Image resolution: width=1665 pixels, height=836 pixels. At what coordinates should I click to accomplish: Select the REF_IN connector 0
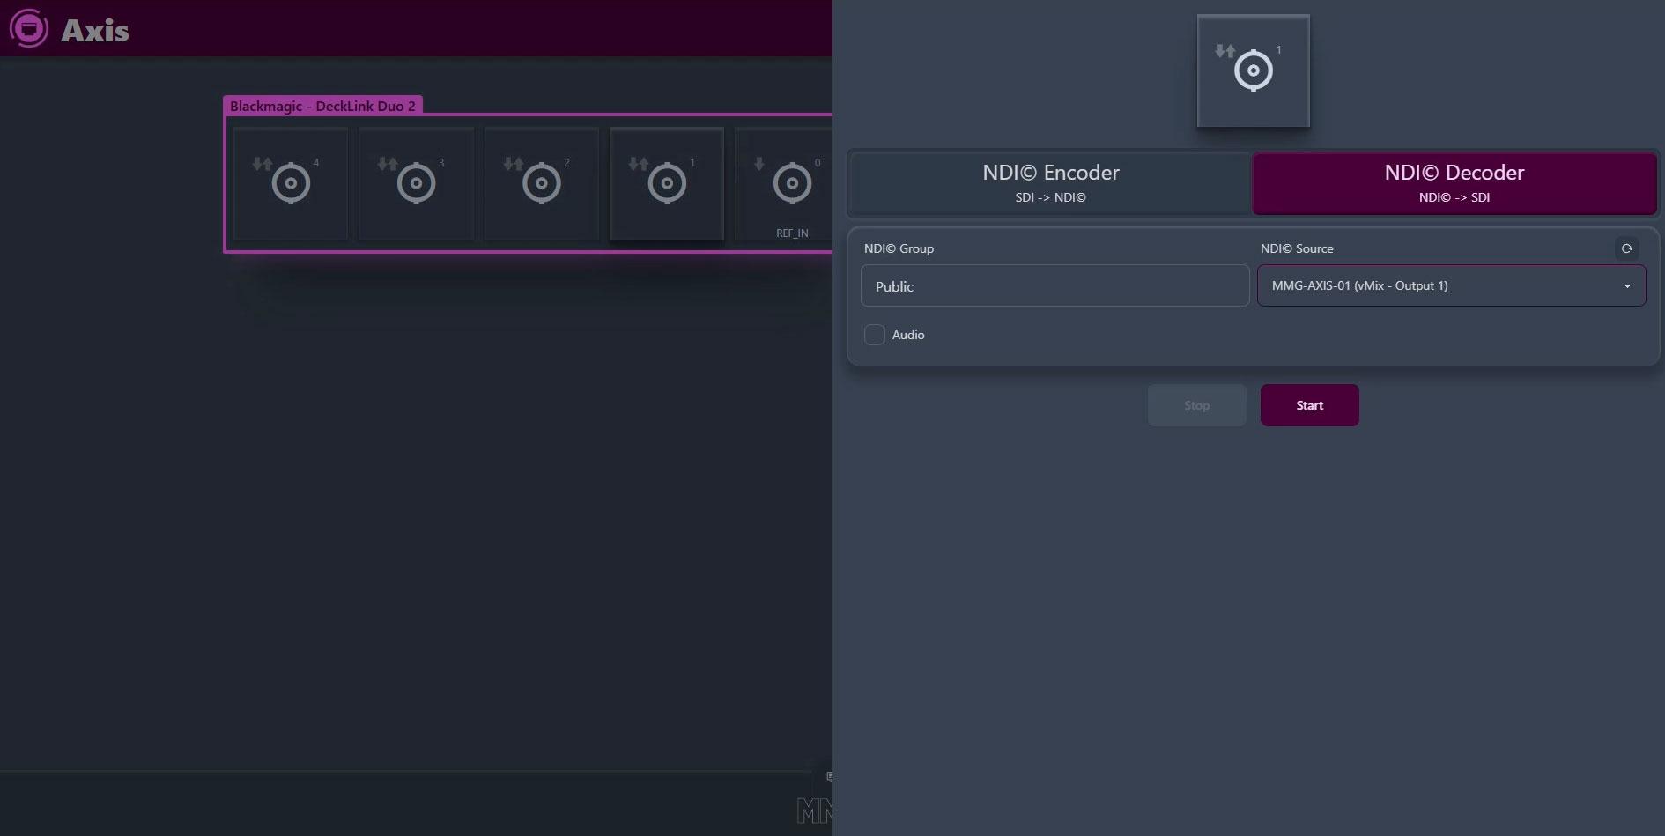(x=784, y=183)
